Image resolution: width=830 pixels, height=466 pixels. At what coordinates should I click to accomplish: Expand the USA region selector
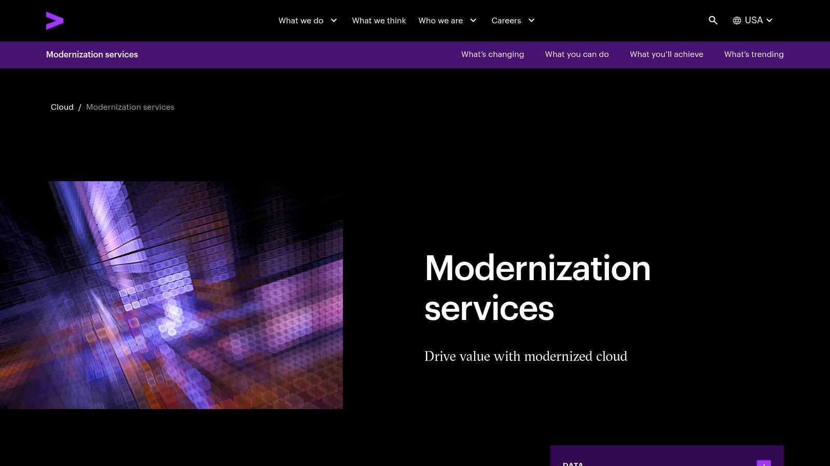pyautogui.click(x=769, y=20)
